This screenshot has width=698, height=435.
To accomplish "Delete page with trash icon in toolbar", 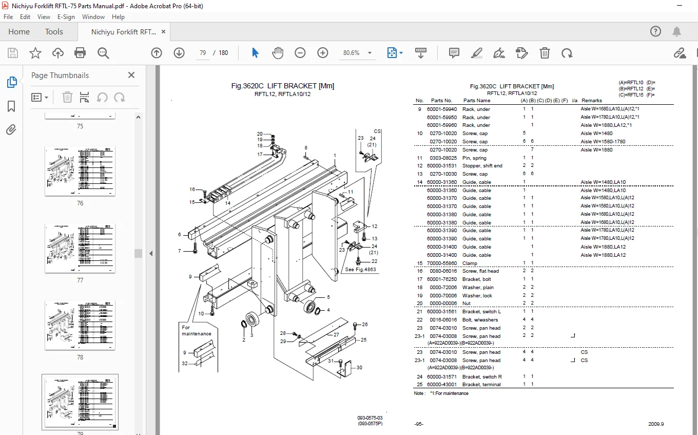I will point(545,53).
